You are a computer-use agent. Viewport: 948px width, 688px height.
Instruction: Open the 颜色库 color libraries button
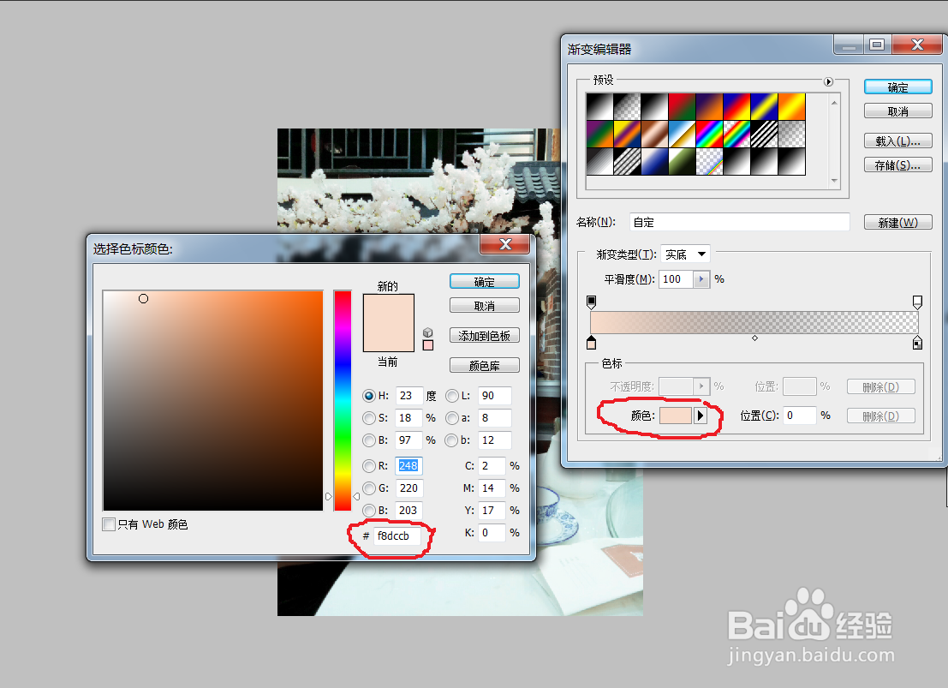[485, 366]
